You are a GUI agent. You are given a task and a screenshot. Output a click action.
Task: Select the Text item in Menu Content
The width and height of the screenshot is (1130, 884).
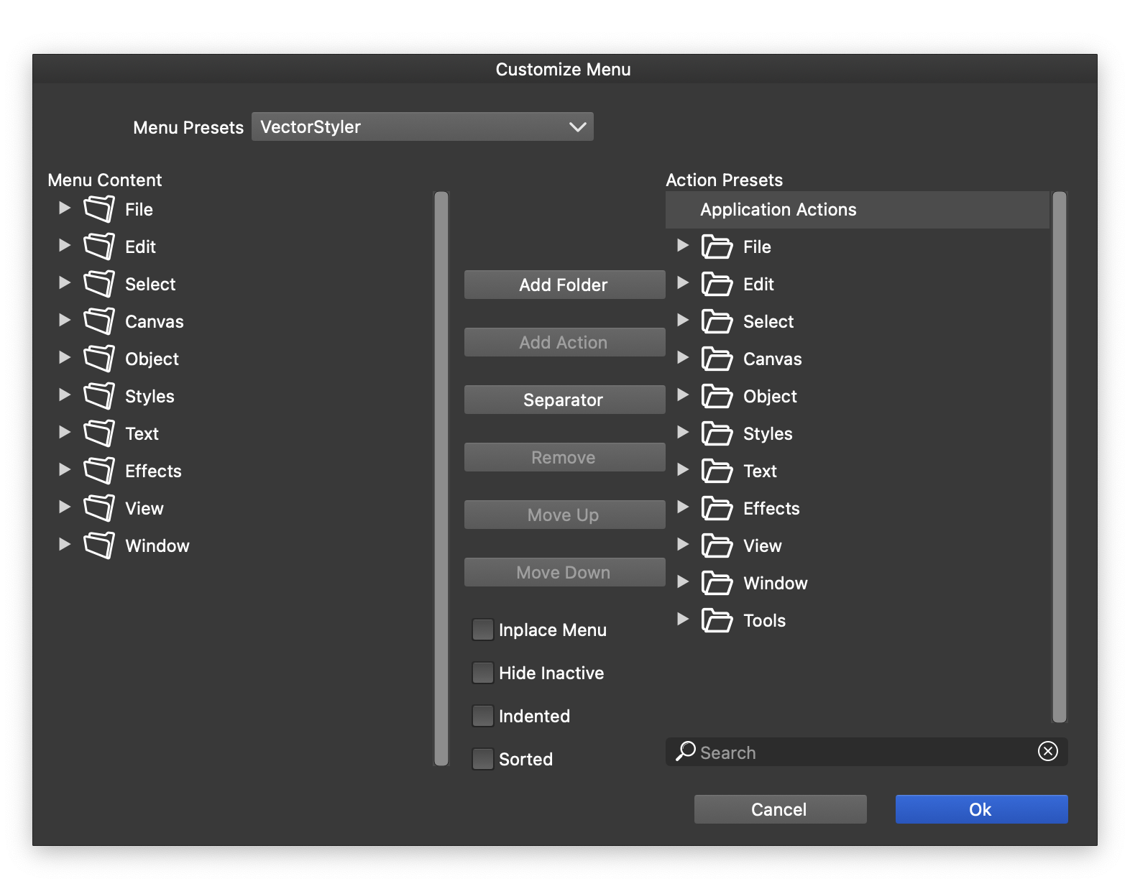click(x=142, y=433)
